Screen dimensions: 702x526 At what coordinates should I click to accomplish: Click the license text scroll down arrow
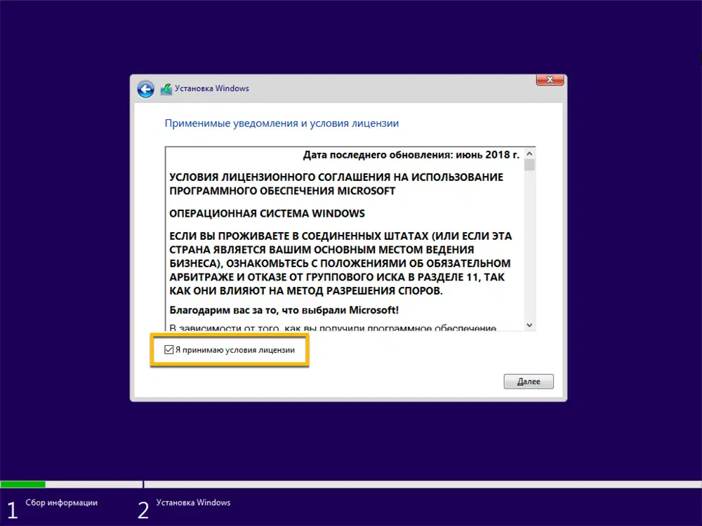pyautogui.click(x=529, y=325)
